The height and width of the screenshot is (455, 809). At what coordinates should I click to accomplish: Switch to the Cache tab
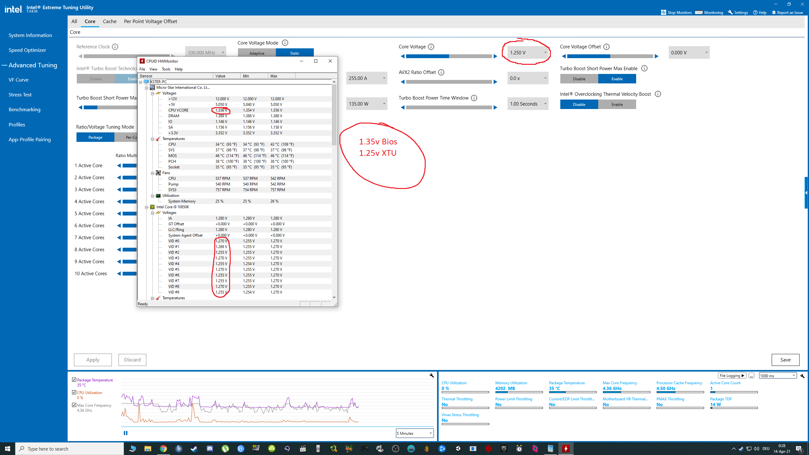tap(110, 21)
